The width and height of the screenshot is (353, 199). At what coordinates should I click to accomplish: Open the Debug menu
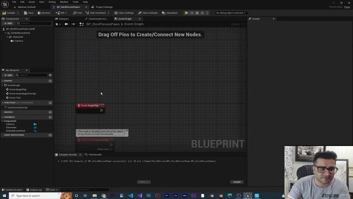[52, 2]
